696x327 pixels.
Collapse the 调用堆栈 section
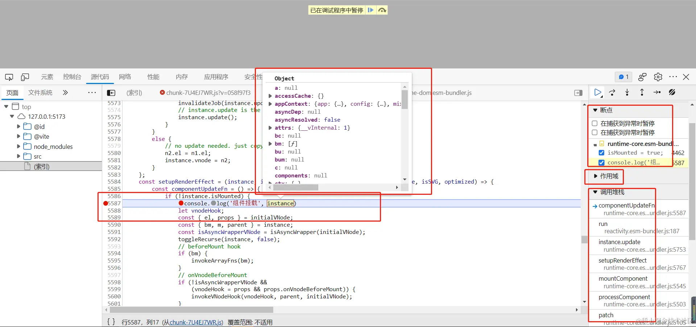[595, 192]
